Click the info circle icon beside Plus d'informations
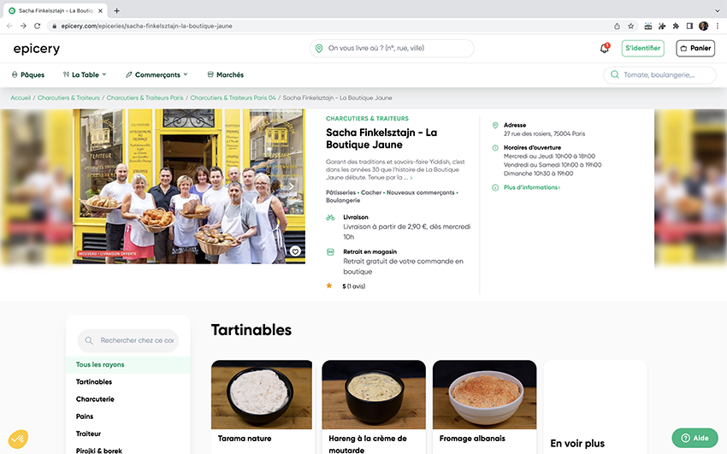727x454 pixels. click(495, 187)
